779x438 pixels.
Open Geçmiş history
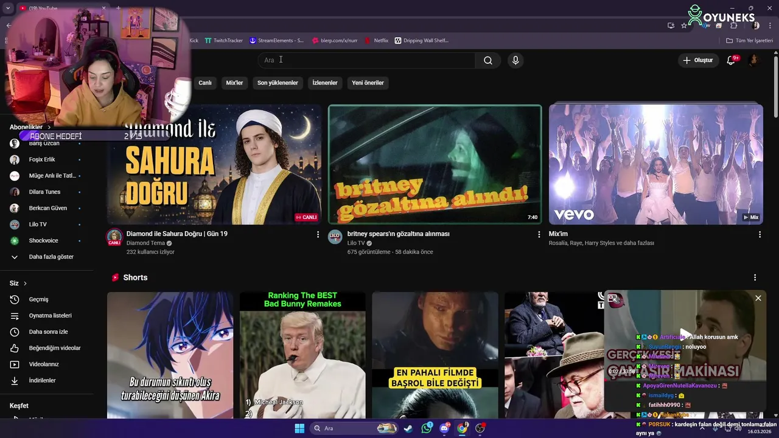click(46, 299)
